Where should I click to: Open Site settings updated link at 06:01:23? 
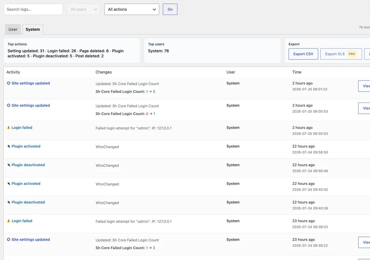[31, 83]
